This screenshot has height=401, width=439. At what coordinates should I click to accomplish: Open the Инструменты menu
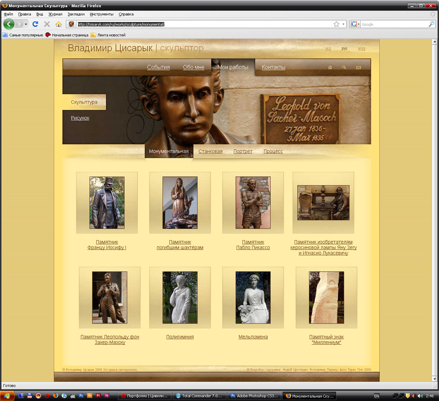(x=102, y=14)
